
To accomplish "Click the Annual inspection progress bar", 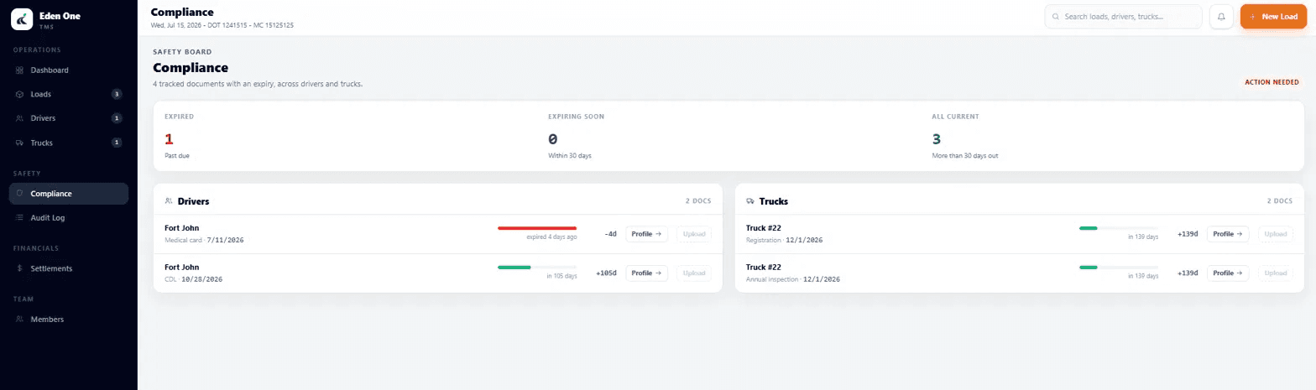I will (1119, 267).
